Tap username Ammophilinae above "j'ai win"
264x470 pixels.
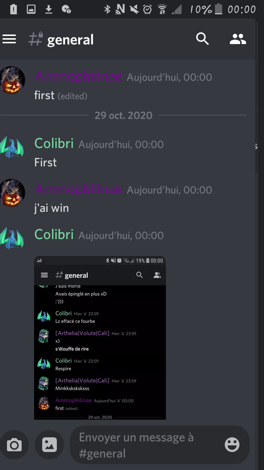[78, 189]
